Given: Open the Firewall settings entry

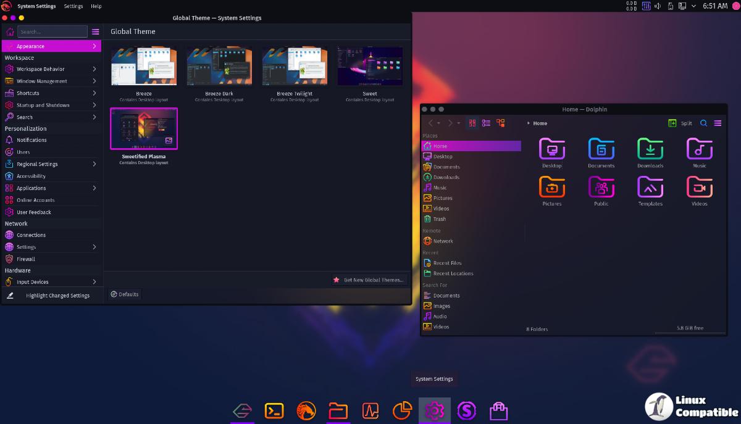Looking at the screenshot, I should (x=26, y=259).
